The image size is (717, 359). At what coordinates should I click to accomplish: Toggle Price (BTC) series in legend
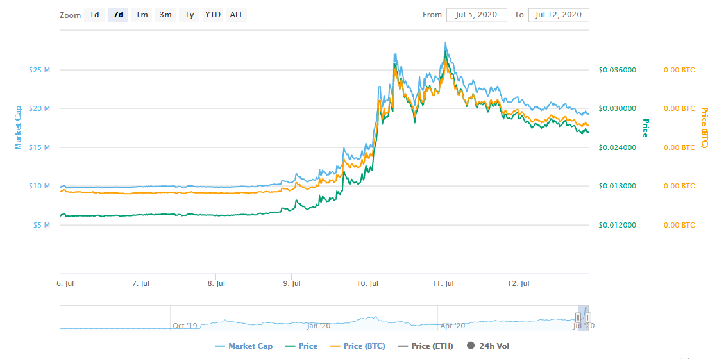358,346
